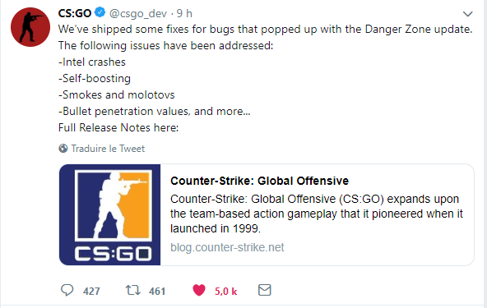
Task: Click the 461 retweets count
Action: click(x=157, y=291)
